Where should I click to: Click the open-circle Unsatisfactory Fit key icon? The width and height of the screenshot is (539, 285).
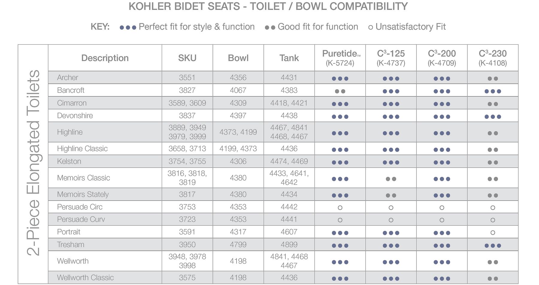(x=370, y=28)
